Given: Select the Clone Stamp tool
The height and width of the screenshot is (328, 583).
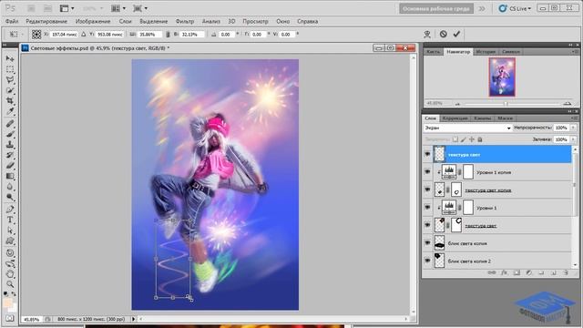Looking at the screenshot, I should click(10, 145).
